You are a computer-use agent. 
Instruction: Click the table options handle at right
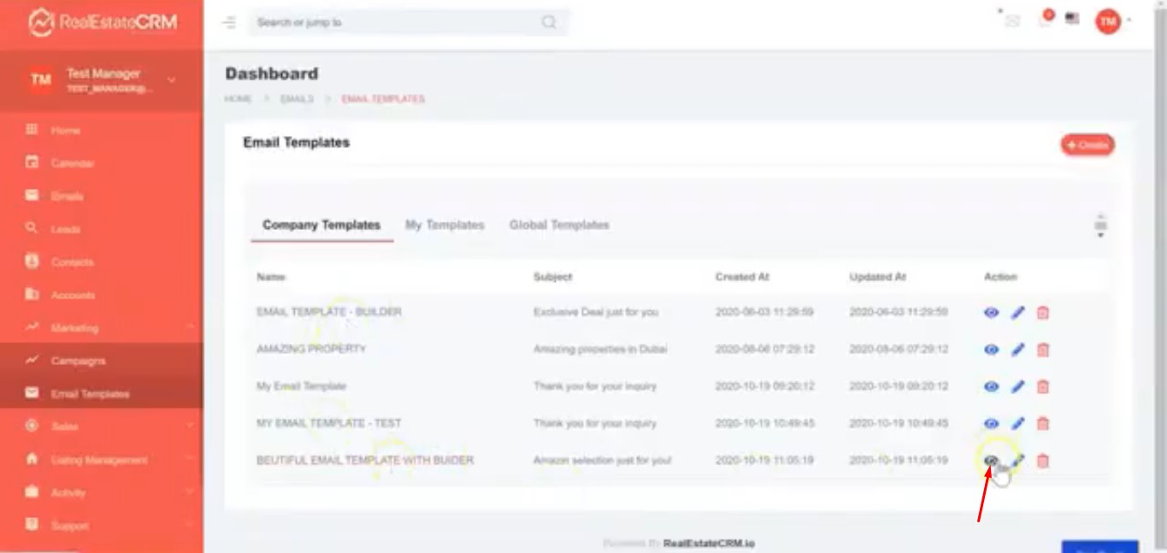click(x=1100, y=226)
